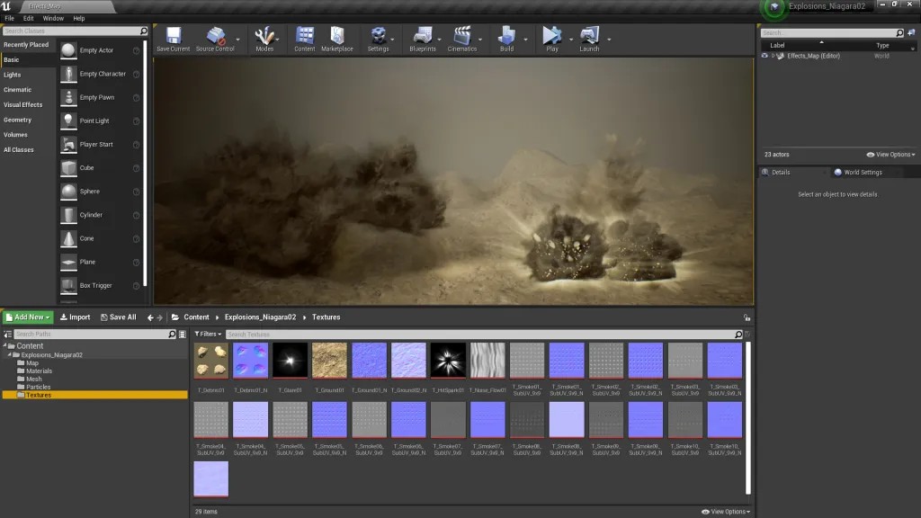Open the Blueprints toolbar icon

(x=422, y=36)
